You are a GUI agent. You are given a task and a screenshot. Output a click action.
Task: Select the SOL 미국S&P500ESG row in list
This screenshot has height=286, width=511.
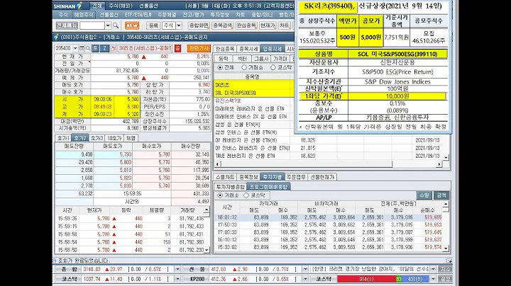tap(253, 93)
